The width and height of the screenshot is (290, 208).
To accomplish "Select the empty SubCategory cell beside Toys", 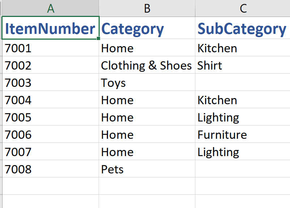I will coord(243,83).
